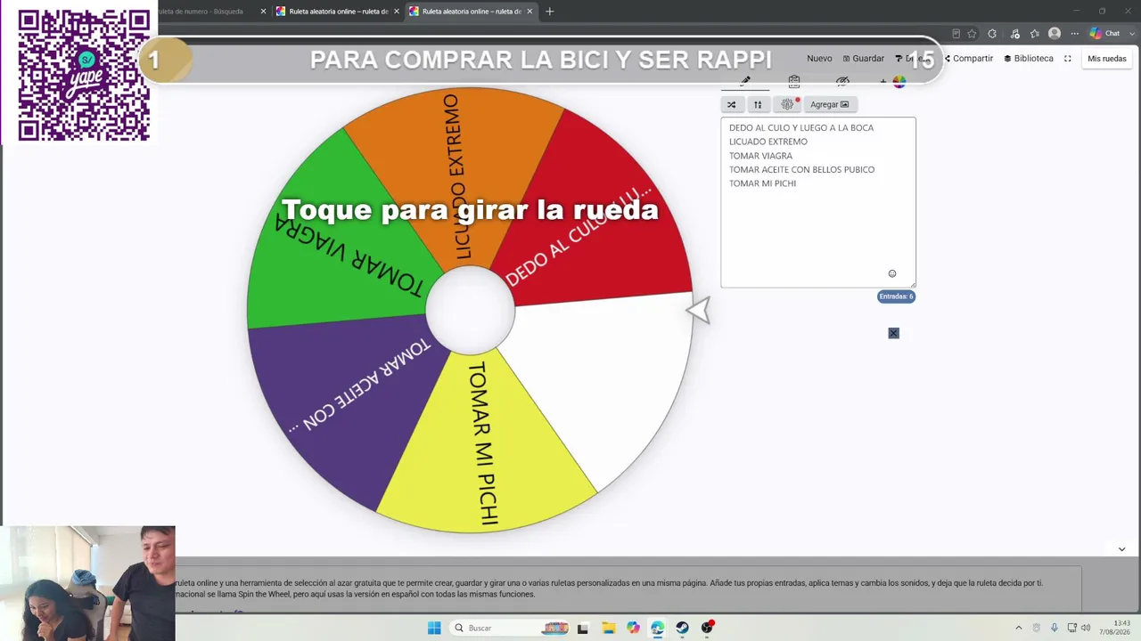
Task: Toggle the hide entries eye tab
Action: pos(842,81)
